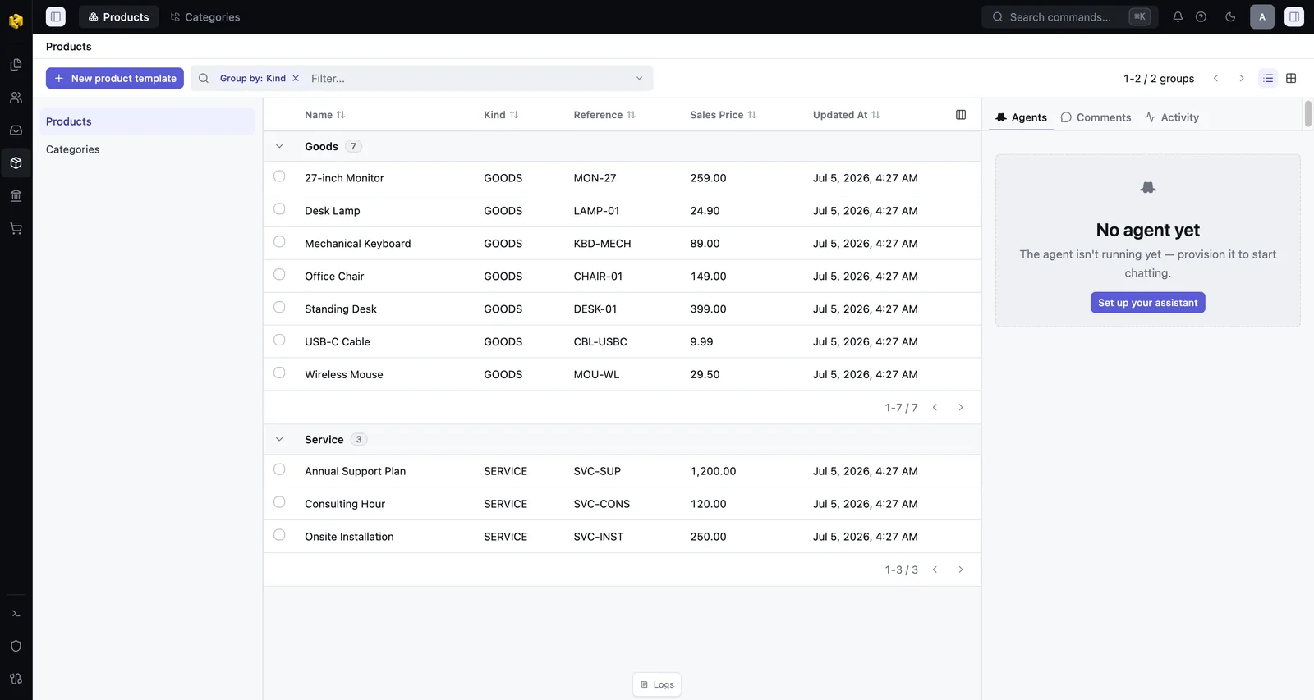
Task: Toggle the left sidebar panel icon
Action: [56, 16]
